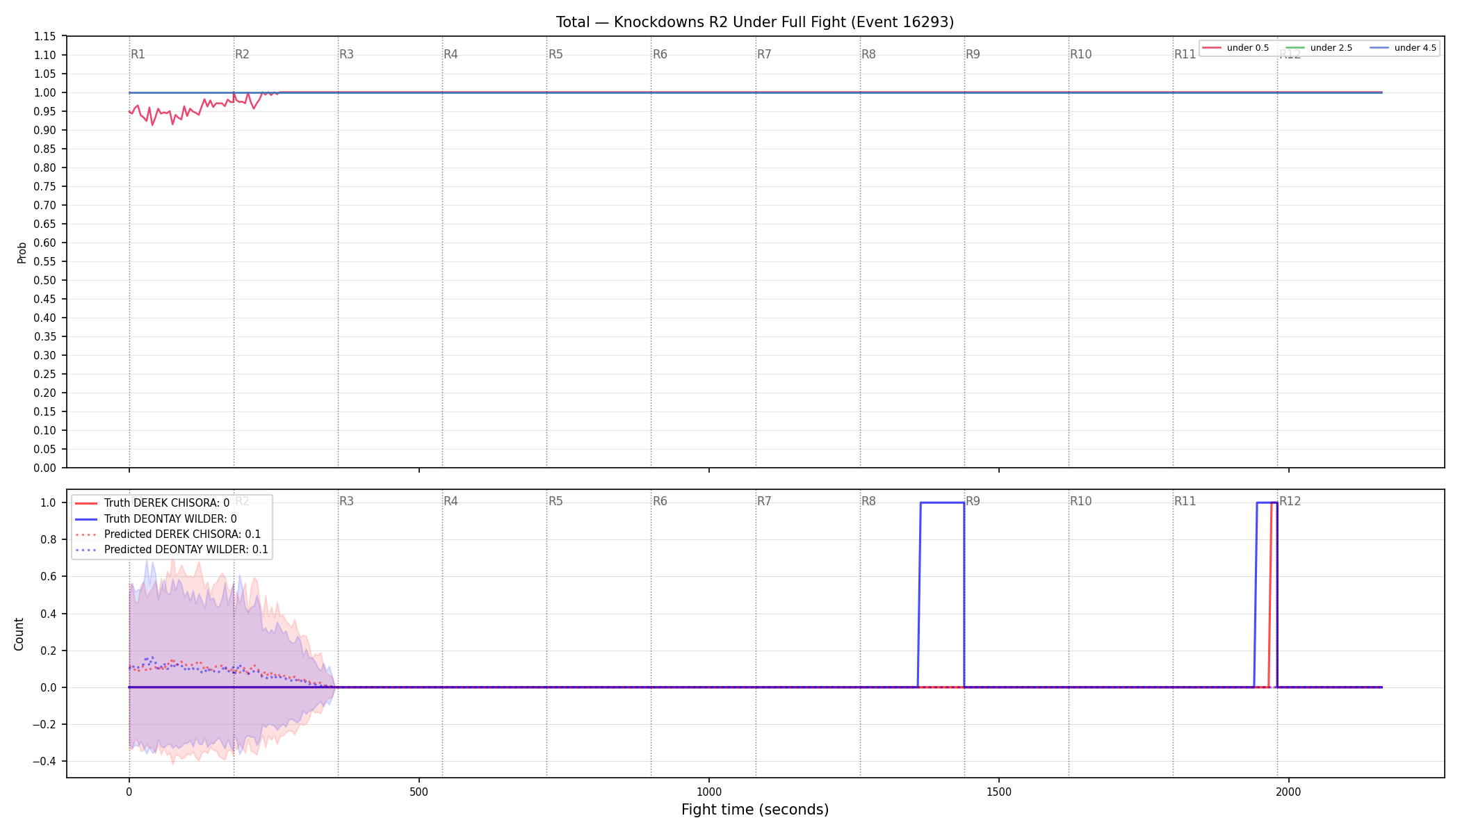Click the 0.25 tick on the Prob axis
Image resolution: width=1460 pixels, height=834 pixels.
(45, 374)
